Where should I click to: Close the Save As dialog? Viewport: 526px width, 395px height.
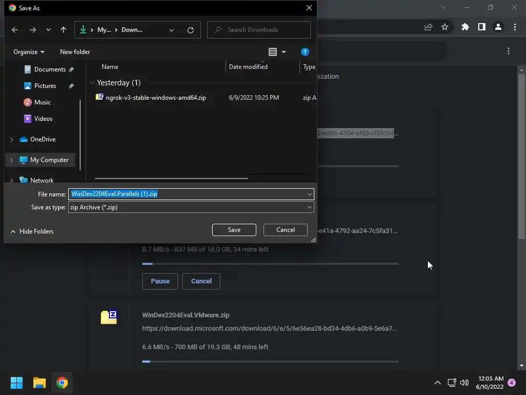click(x=309, y=8)
